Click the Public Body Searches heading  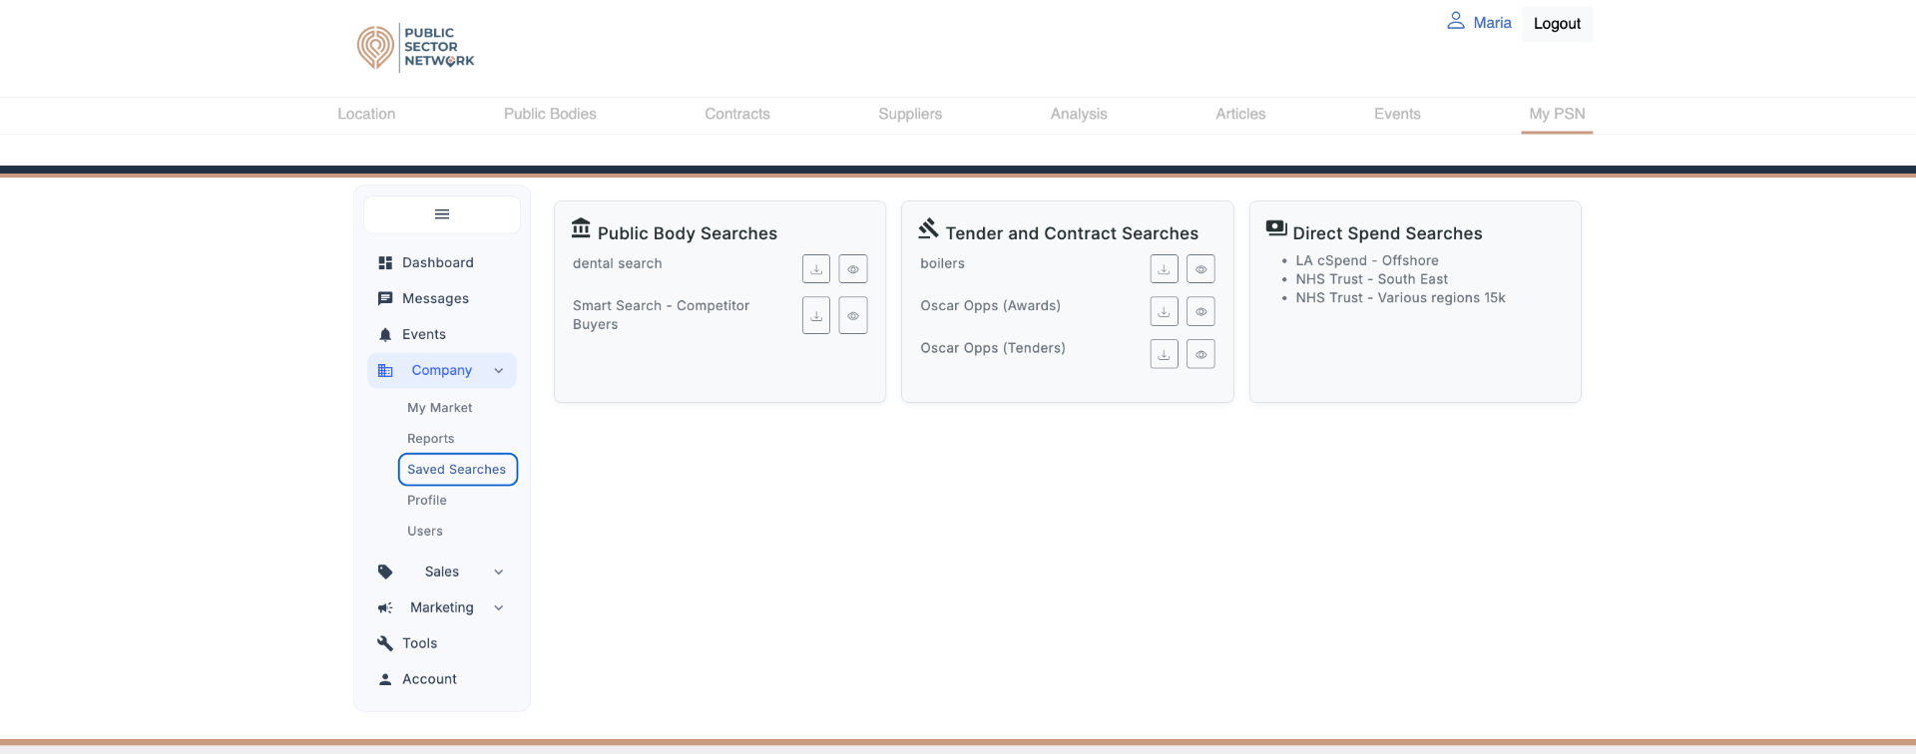tap(688, 233)
